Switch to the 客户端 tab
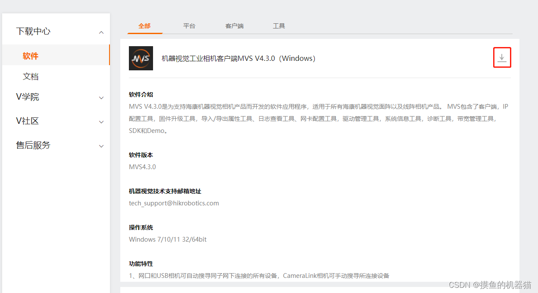The image size is (538, 293). [235, 26]
